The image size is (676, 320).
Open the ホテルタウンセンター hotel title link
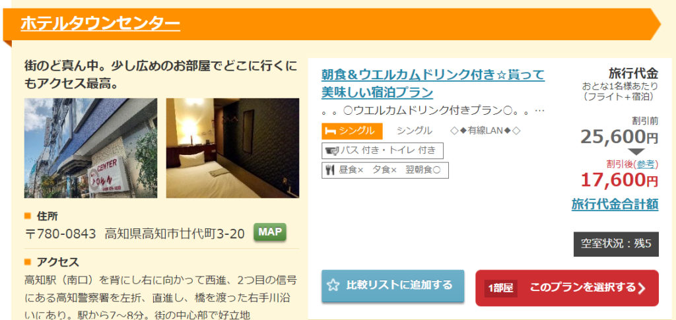coord(100,23)
